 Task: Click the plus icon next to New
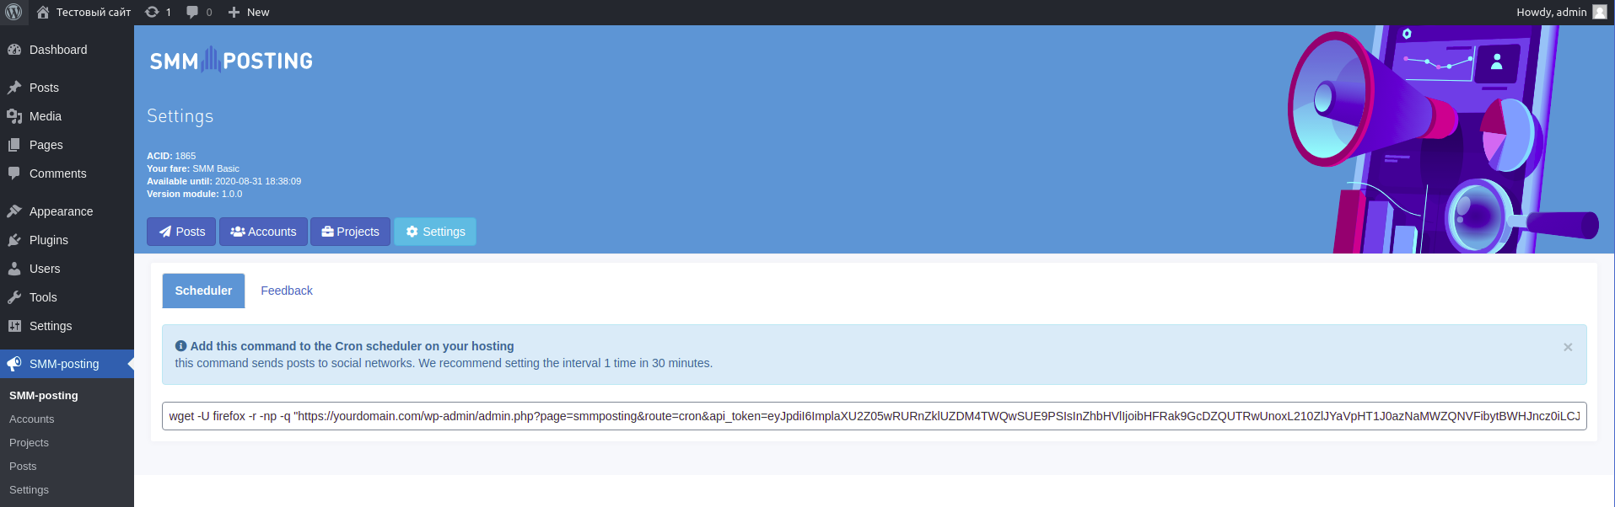234,12
